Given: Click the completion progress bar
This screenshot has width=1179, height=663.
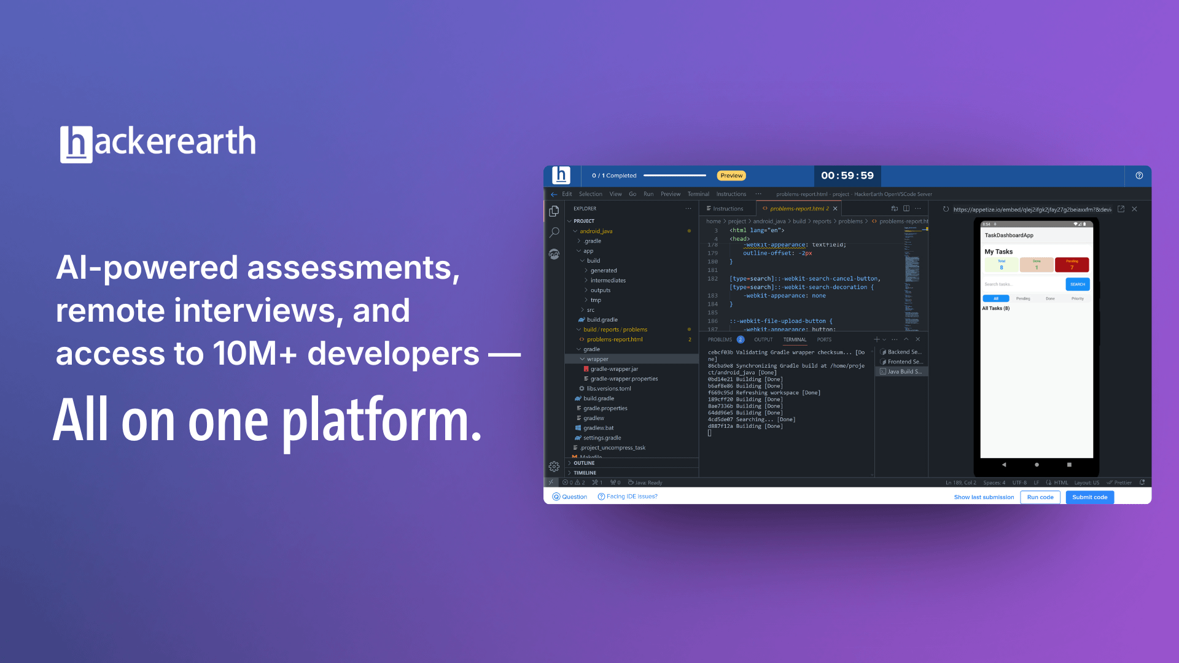Looking at the screenshot, I should coord(674,176).
